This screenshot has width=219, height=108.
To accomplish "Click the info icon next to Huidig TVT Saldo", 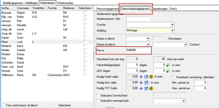I will pos(141,88).
